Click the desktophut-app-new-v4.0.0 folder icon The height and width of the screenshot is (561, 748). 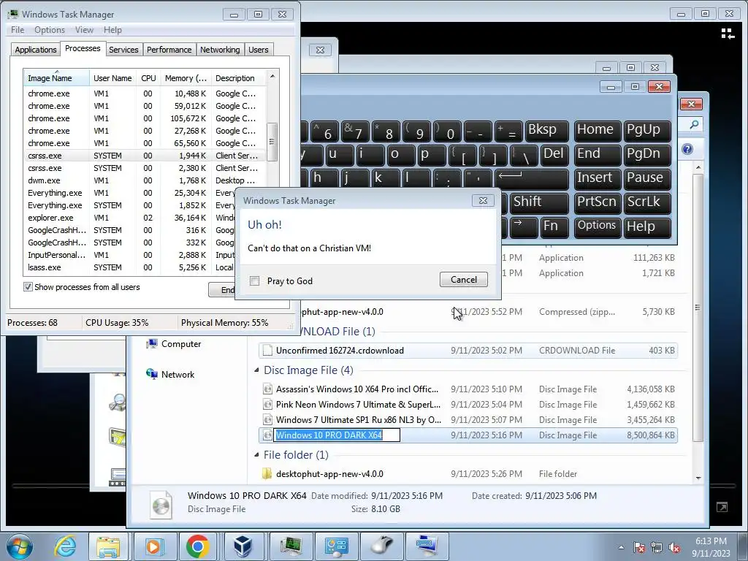(267, 473)
